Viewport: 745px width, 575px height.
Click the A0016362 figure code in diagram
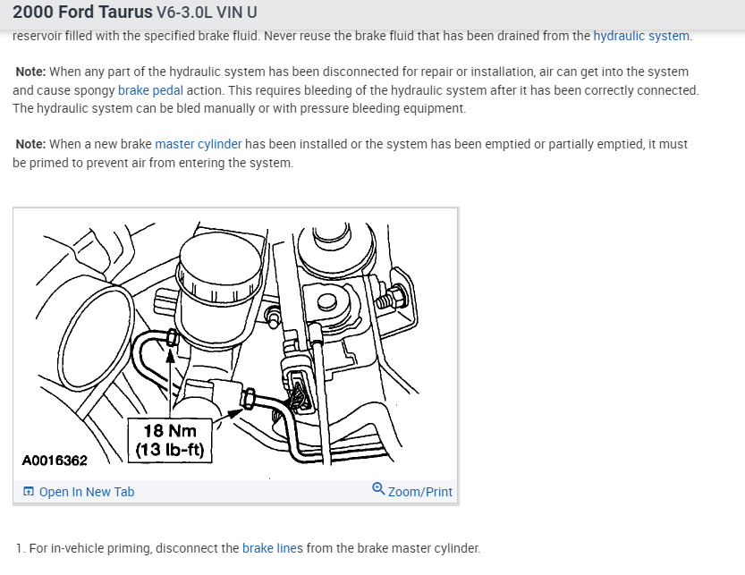(x=55, y=461)
